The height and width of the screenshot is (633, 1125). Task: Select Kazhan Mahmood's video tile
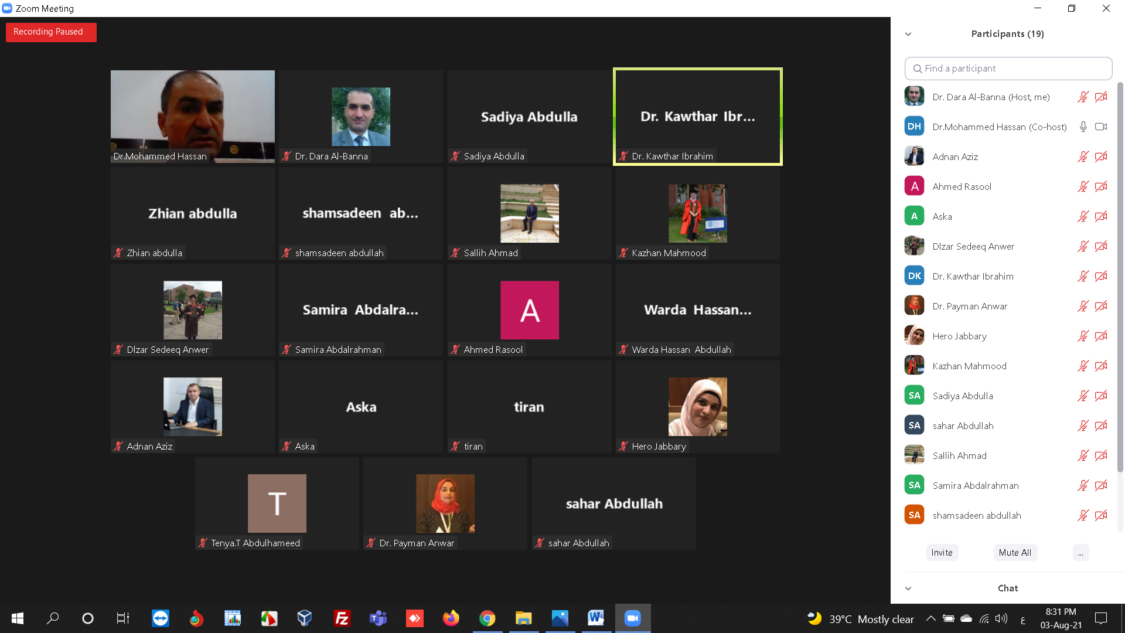point(698,213)
